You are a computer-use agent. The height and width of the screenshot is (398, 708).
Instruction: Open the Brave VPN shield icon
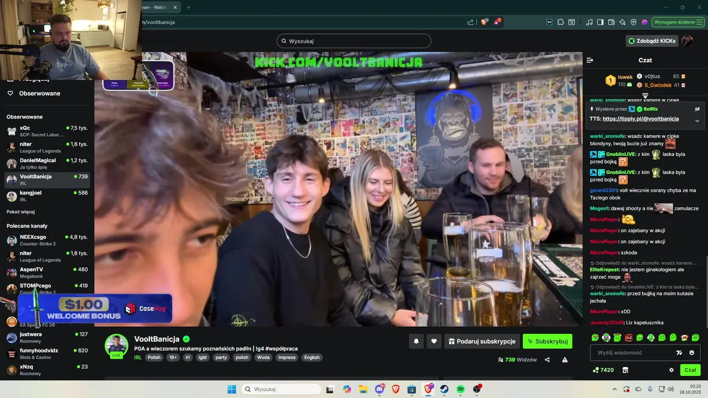click(633, 22)
